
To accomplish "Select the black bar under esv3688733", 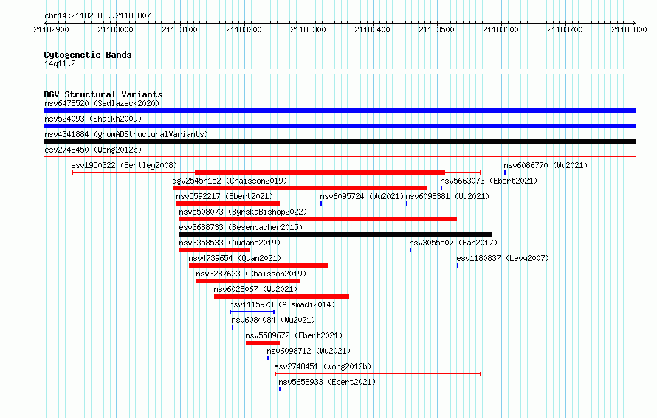I will click(x=336, y=234).
